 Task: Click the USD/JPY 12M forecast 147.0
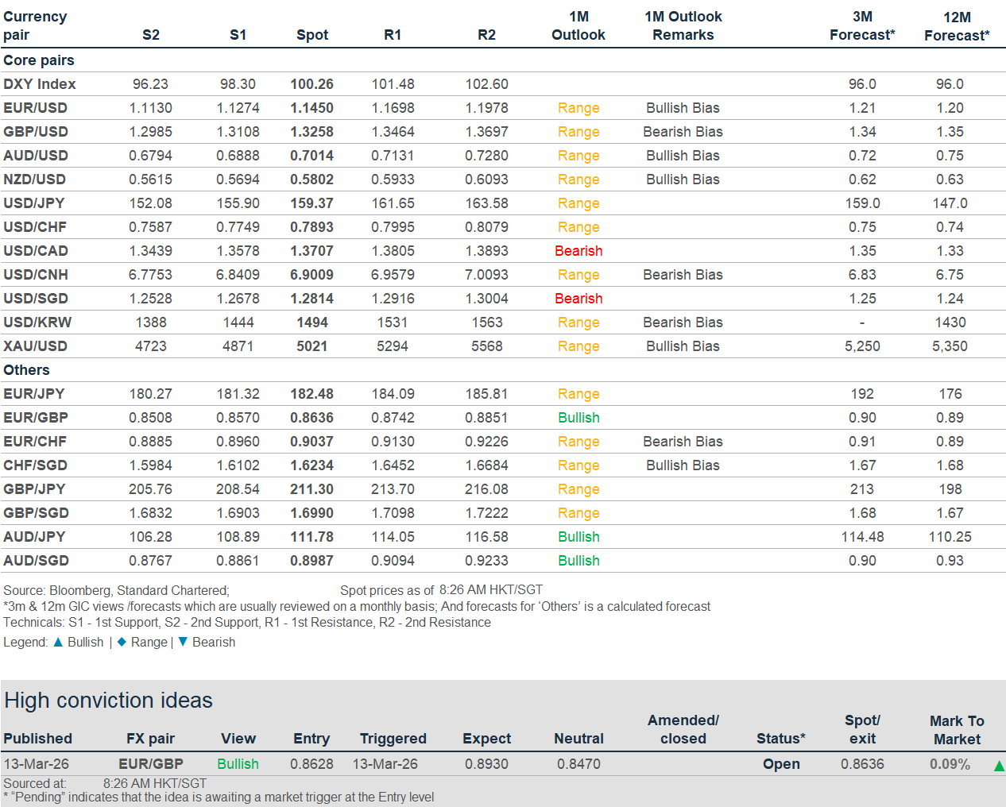coord(950,203)
